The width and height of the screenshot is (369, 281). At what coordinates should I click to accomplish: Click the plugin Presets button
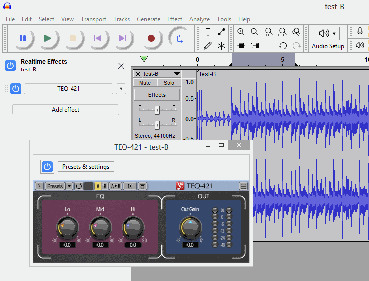(x=55, y=186)
